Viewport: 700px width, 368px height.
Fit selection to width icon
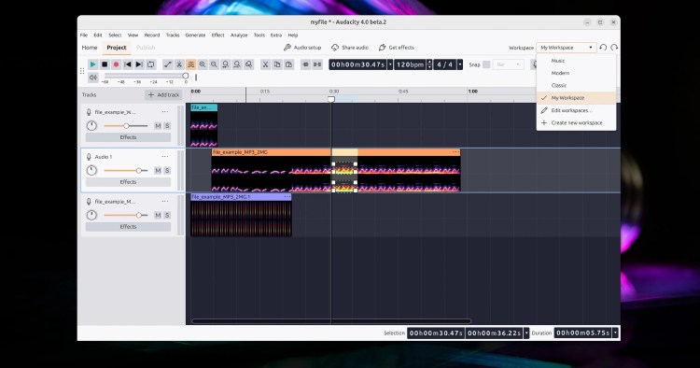click(x=226, y=64)
